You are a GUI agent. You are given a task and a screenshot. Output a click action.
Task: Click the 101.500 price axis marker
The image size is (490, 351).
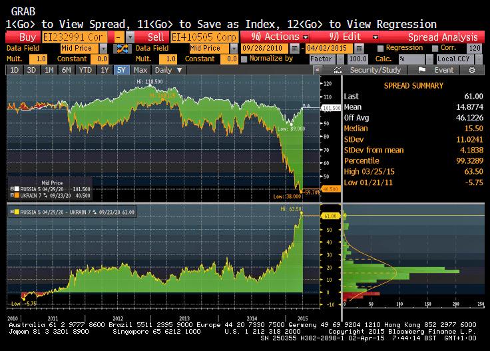(x=332, y=108)
